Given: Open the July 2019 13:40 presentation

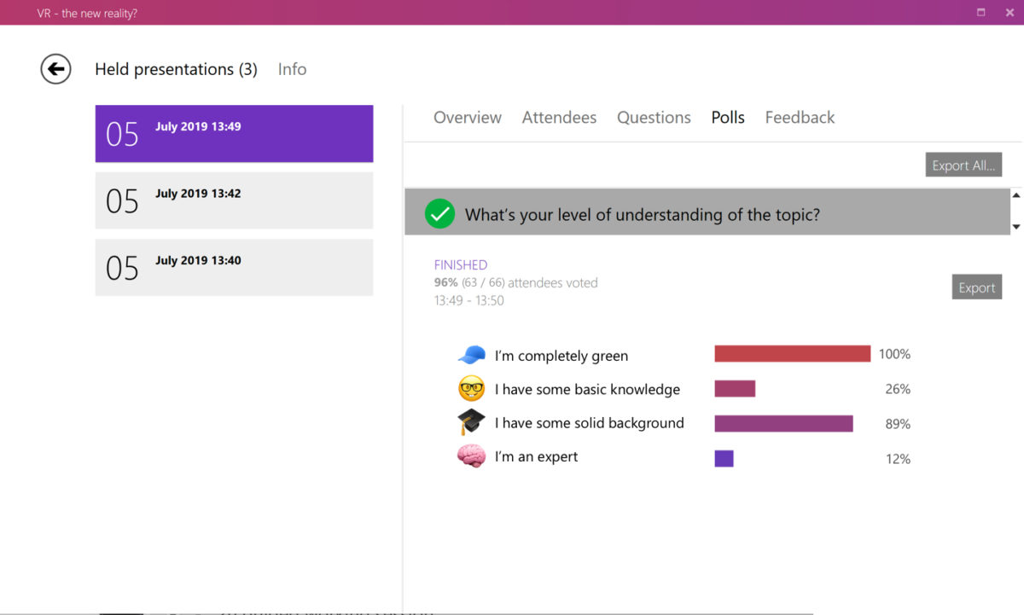Looking at the screenshot, I should point(234,267).
